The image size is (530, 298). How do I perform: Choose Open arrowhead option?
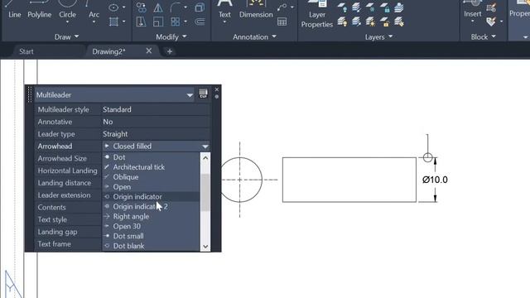tap(151, 187)
